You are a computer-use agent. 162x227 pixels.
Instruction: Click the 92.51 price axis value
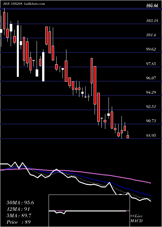click(x=151, y=107)
